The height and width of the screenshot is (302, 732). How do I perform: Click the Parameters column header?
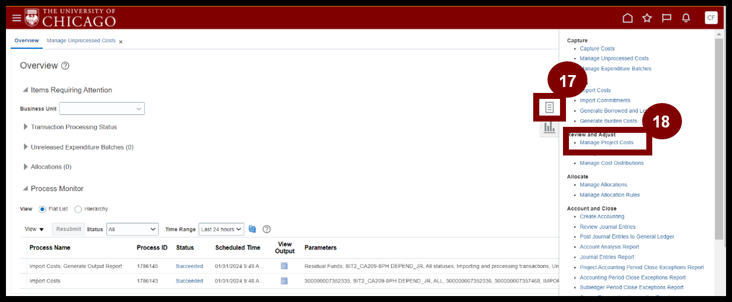pyautogui.click(x=320, y=248)
